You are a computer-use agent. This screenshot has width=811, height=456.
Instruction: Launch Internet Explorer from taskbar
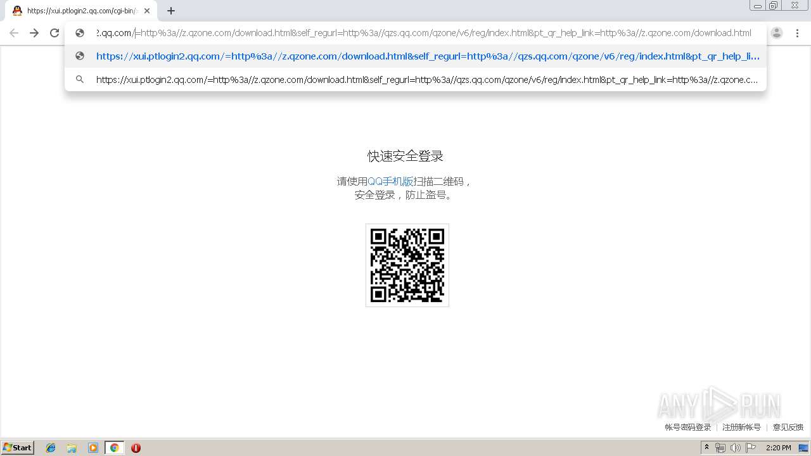[x=51, y=448]
